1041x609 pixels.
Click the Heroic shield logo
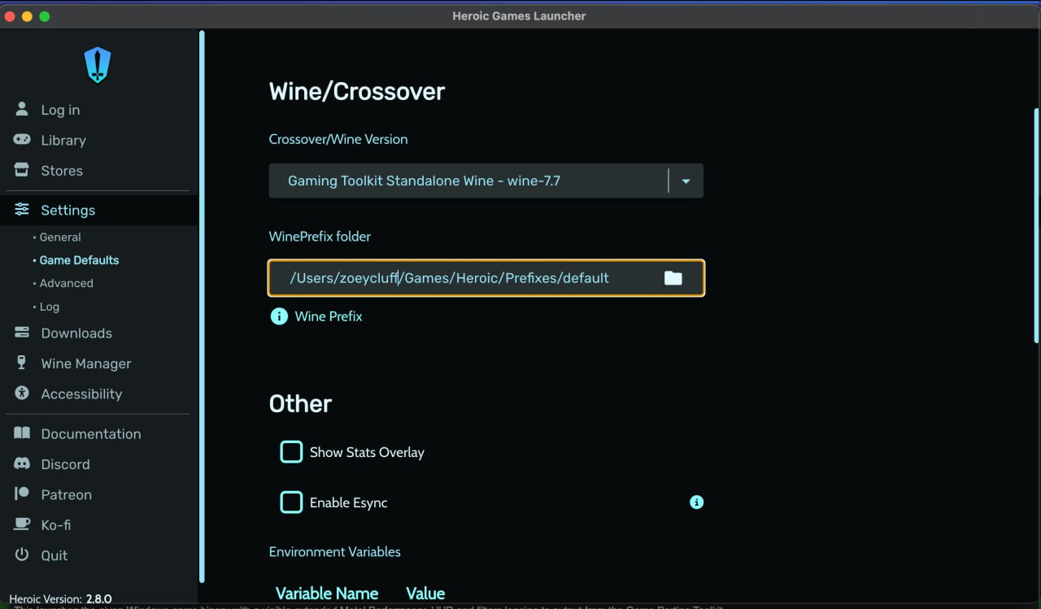point(98,65)
